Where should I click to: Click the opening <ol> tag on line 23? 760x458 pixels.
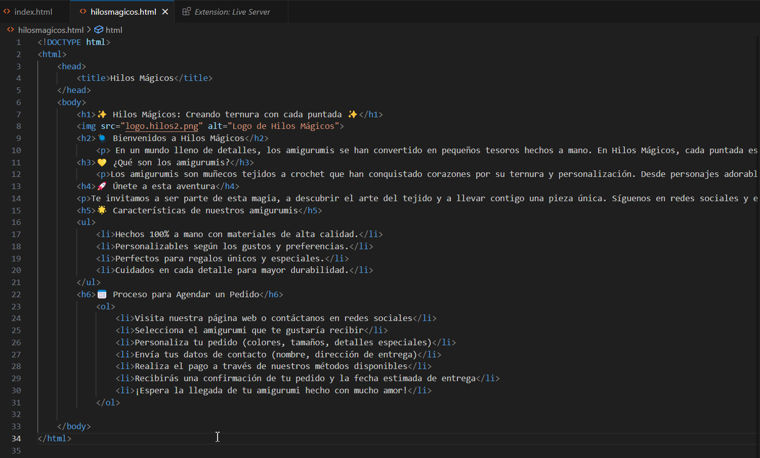(x=106, y=306)
